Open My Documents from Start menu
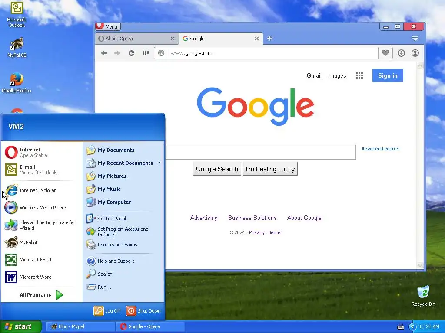445x333 pixels. tap(124, 150)
